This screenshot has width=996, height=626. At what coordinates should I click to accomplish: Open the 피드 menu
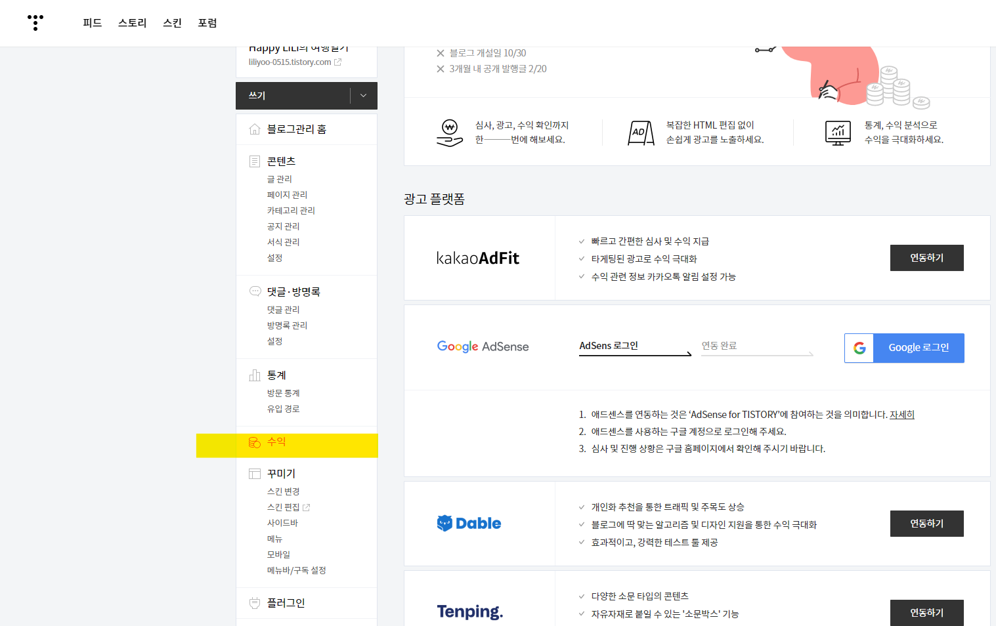[x=93, y=23]
